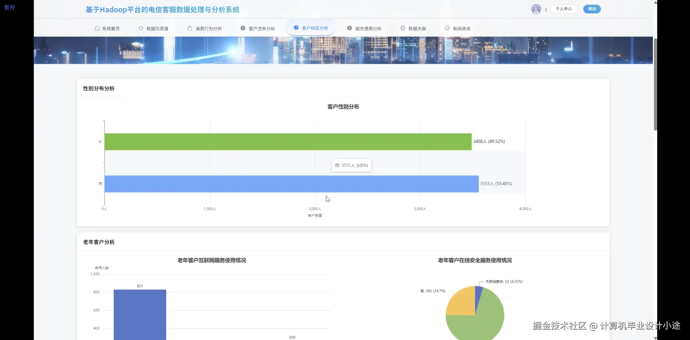Click the star icon beside 数据仪表盘
The width and height of the screenshot is (690, 340).
(141, 28)
